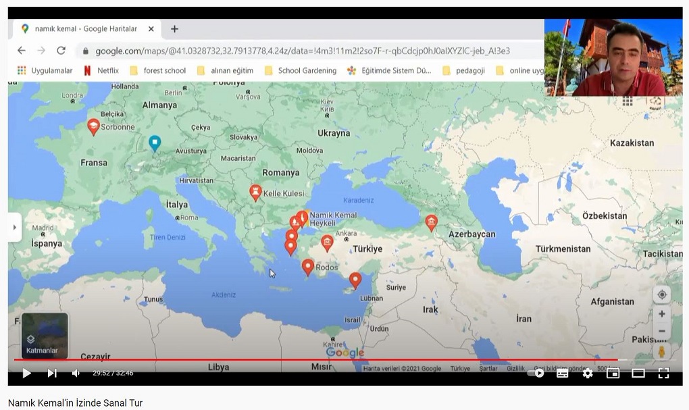The height and width of the screenshot is (410, 689).
Task: Click the museum pin southwest of Ankara
Action: pos(327,242)
